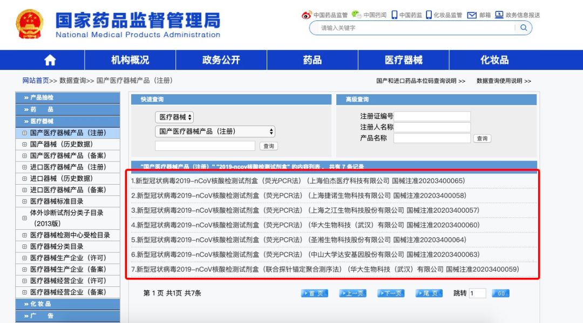
Task: Click the 首页 pagination button
Action: tap(315, 293)
